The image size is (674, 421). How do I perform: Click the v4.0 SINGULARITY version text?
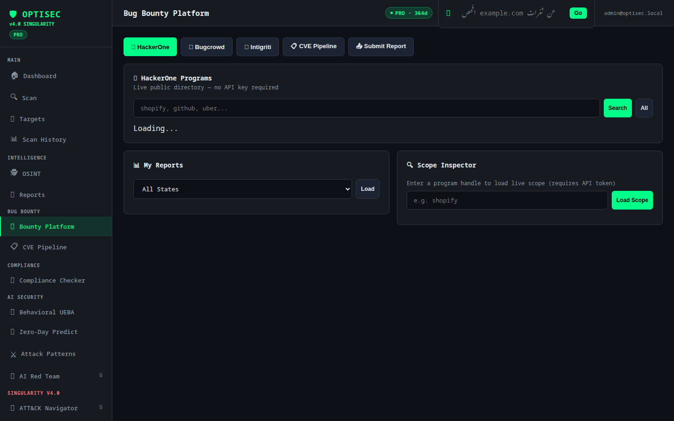pos(32,24)
